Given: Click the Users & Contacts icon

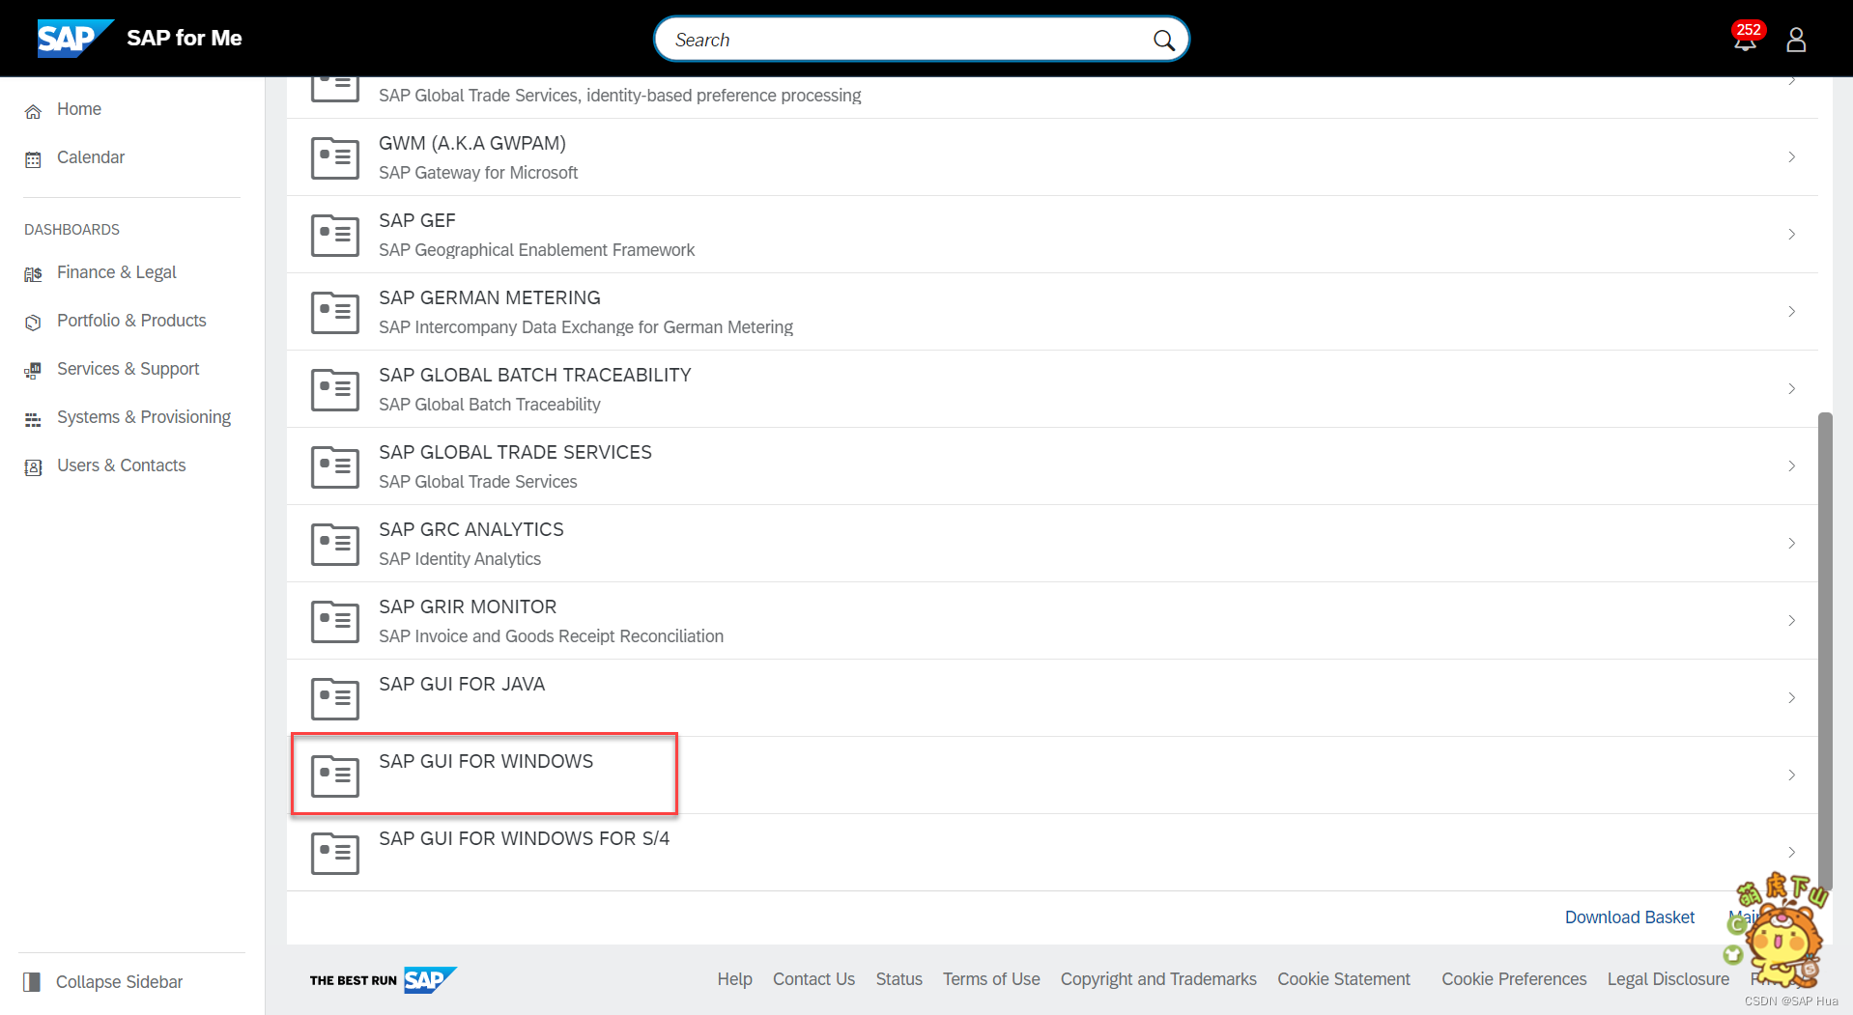Looking at the screenshot, I should click(33, 467).
